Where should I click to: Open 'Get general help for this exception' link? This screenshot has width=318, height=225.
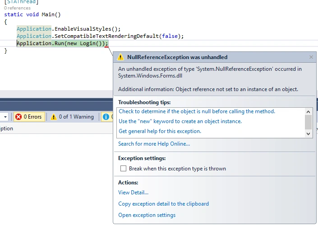(160, 131)
